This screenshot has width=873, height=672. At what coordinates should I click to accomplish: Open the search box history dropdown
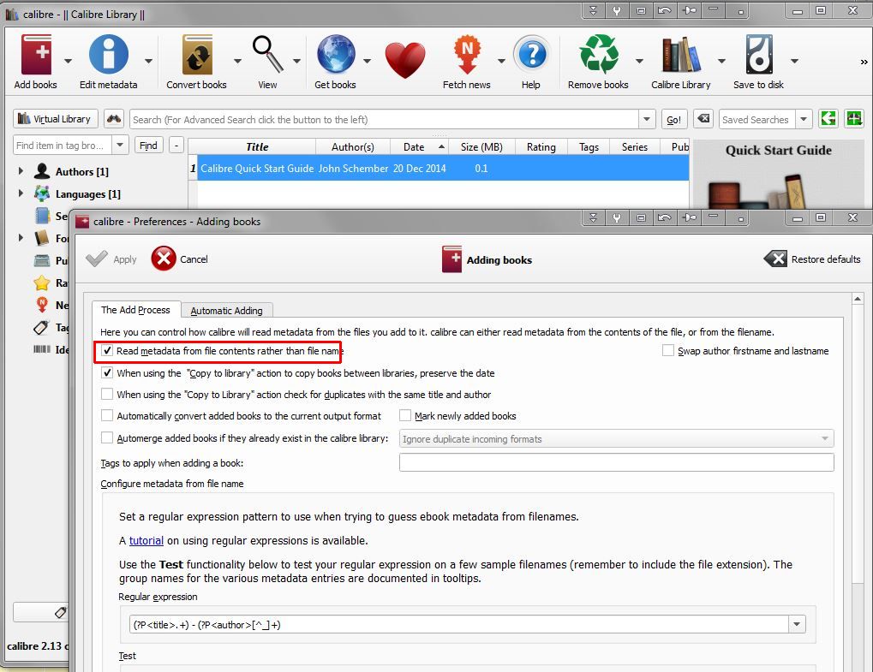click(647, 119)
